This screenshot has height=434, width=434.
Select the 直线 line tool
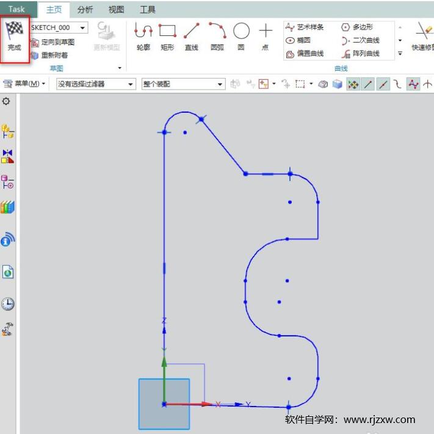[192, 36]
